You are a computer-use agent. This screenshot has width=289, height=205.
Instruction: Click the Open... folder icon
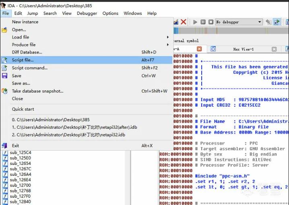4,30
